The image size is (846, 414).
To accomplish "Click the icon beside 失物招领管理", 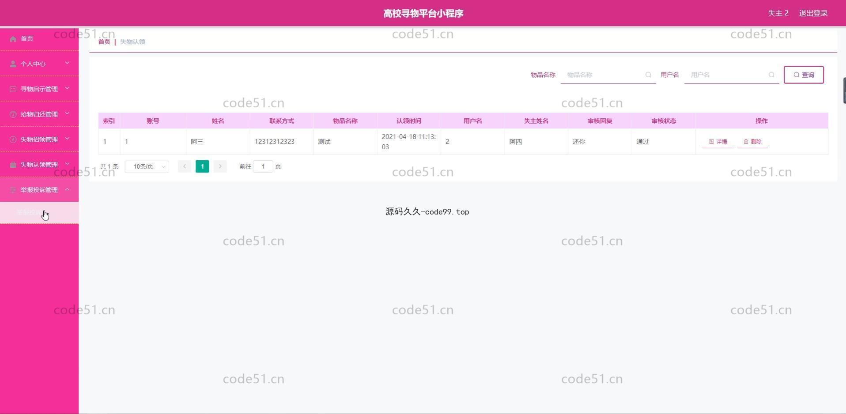I will tap(13, 139).
